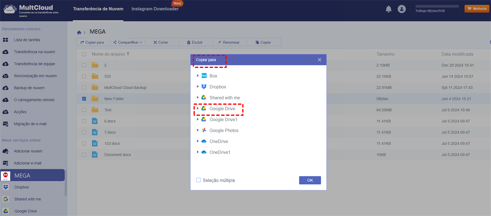Screen dimensions: 491x216
Task: Click the Excluir toolbar button
Action: (x=194, y=42)
